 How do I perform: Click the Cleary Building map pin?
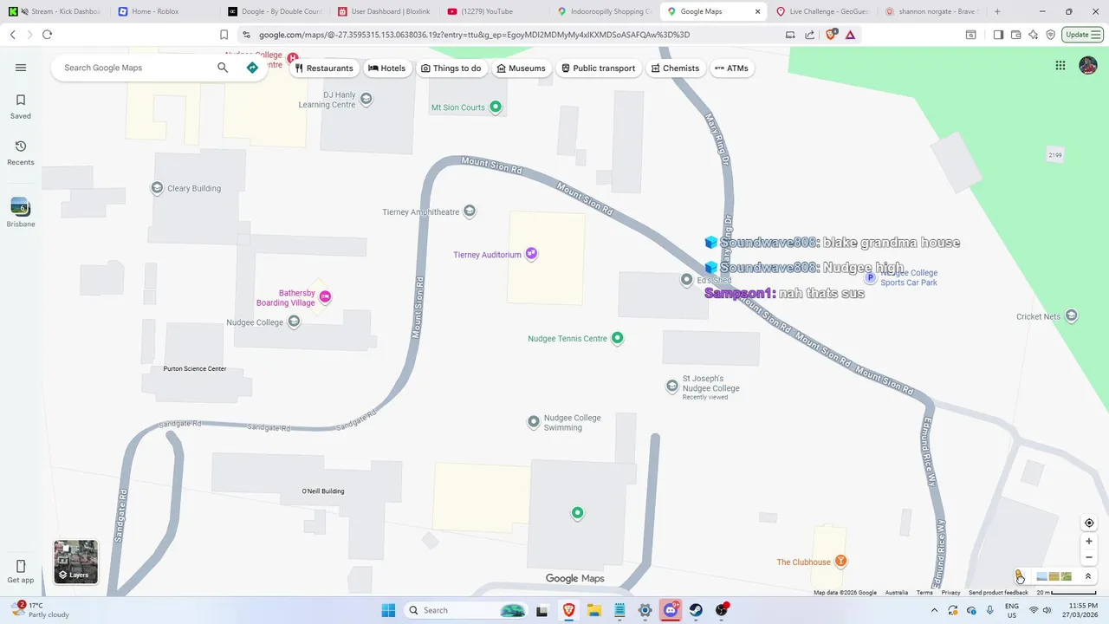pyautogui.click(x=157, y=188)
